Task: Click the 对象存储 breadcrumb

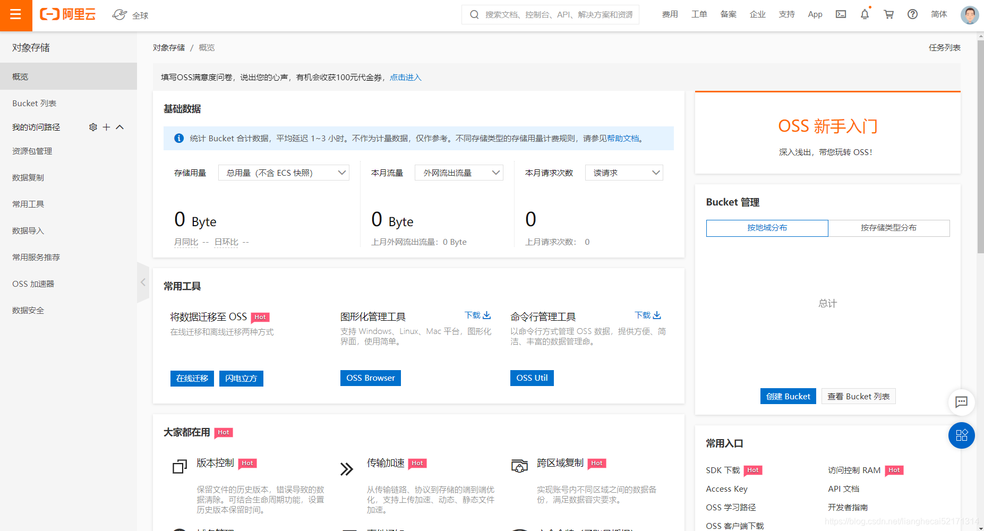Action: click(169, 47)
